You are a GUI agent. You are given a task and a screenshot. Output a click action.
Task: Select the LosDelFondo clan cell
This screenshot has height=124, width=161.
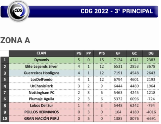click(x=41, y=79)
